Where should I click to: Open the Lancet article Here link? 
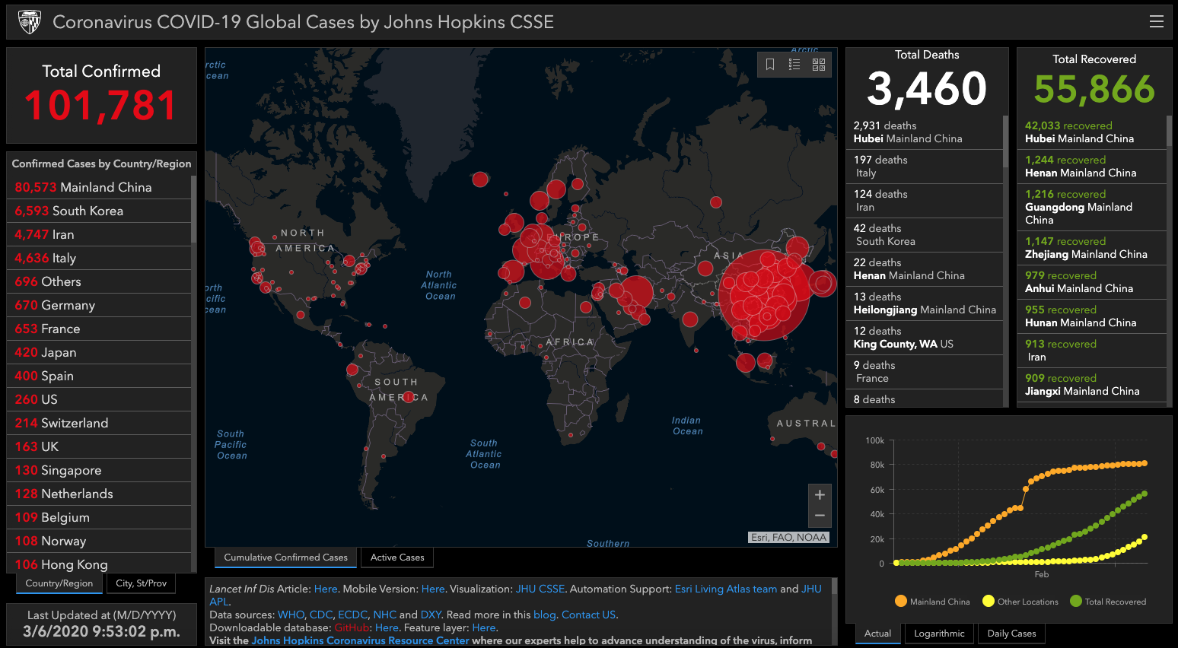pos(326,589)
